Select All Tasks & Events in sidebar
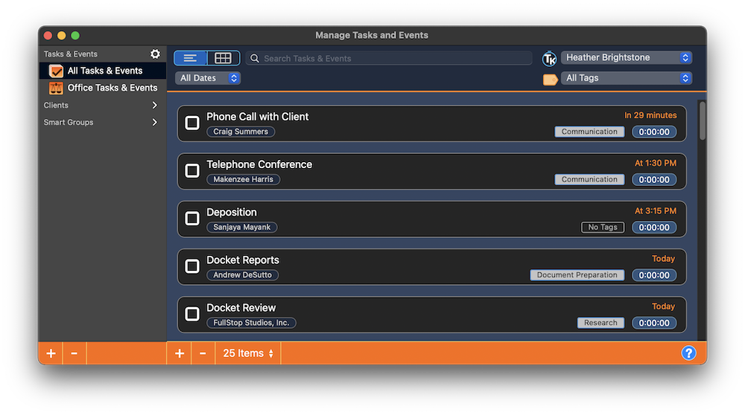The height and width of the screenshot is (415, 745). (x=103, y=71)
